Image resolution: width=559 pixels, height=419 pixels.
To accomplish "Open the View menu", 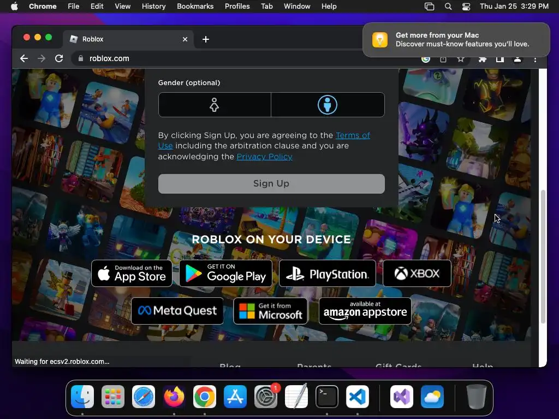I will 122,7.
